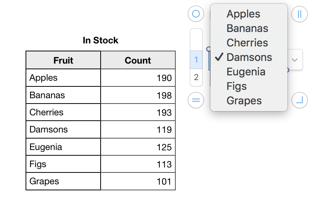Click the circular table select handle
The image size is (324, 201).
click(196, 14)
